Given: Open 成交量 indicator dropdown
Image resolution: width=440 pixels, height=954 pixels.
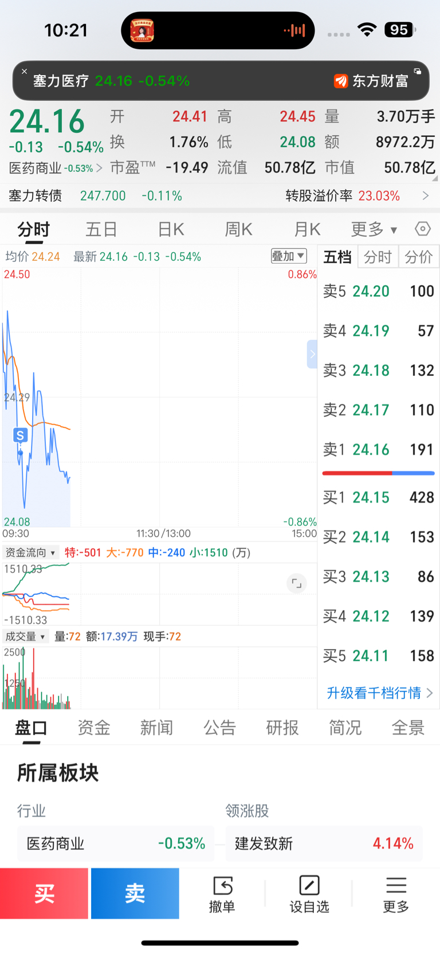Looking at the screenshot, I should pyautogui.click(x=25, y=637).
